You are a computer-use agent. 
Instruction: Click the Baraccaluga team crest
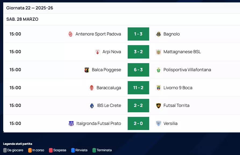click(92, 88)
